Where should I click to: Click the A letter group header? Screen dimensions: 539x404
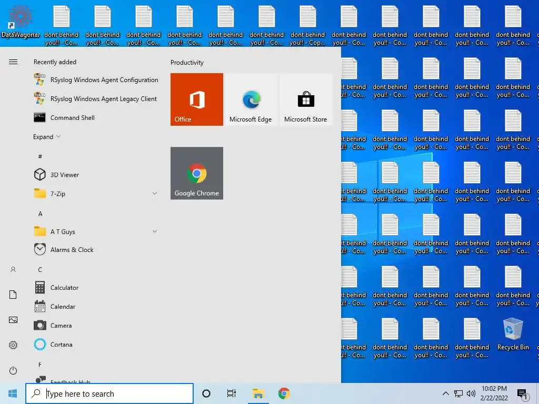point(40,214)
